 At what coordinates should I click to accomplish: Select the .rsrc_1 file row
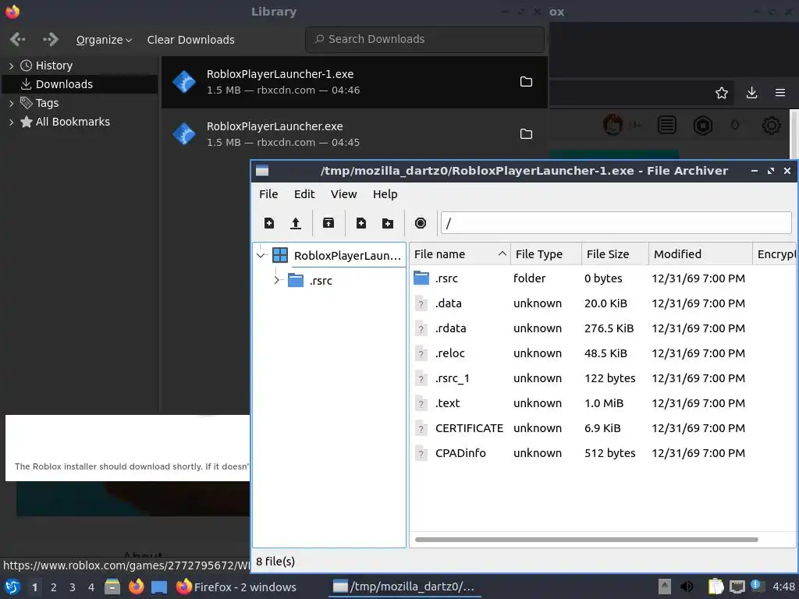(603, 378)
